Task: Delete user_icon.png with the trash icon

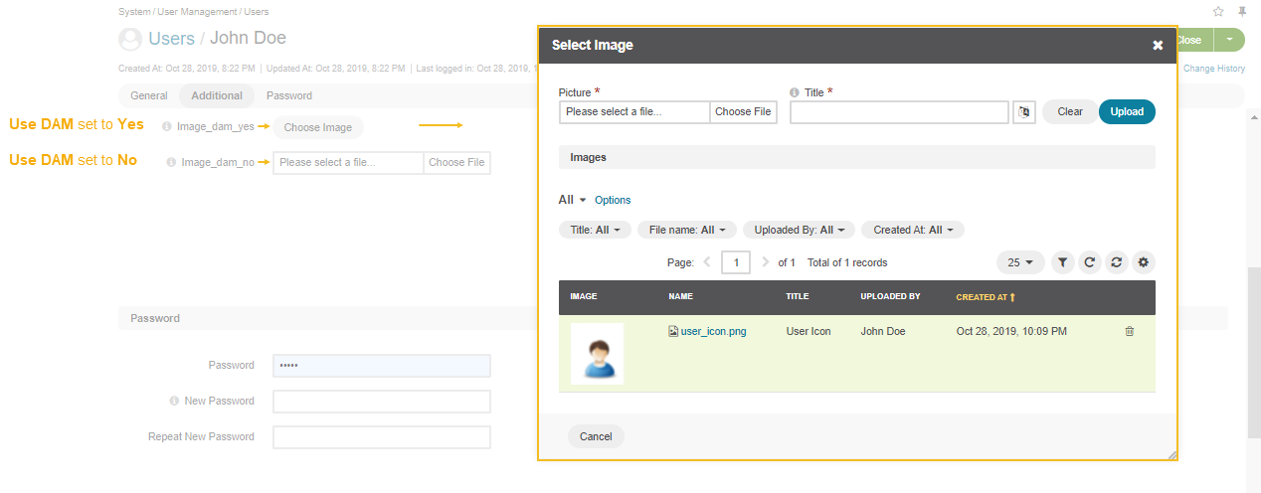Action: click(x=1129, y=332)
